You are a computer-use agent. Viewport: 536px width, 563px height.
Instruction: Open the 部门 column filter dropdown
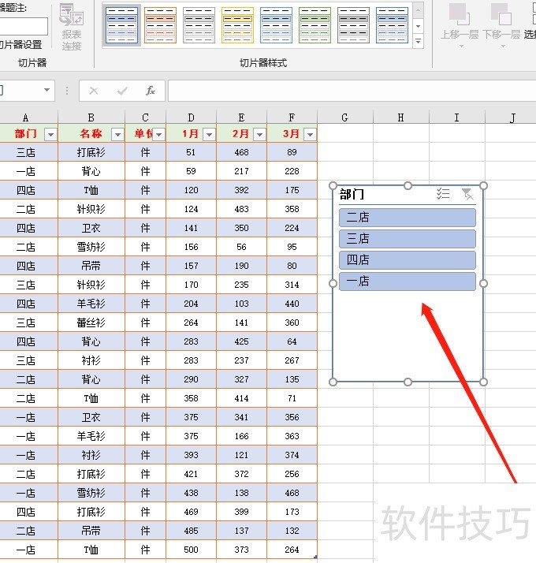tap(50, 134)
